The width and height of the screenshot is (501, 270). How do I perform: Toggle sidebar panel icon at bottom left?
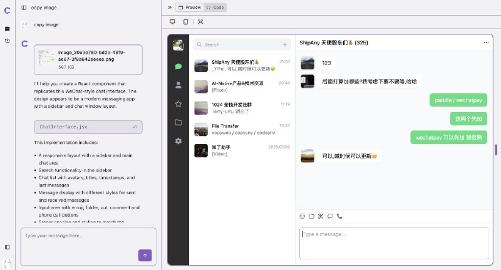pyautogui.click(x=8, y=247)
